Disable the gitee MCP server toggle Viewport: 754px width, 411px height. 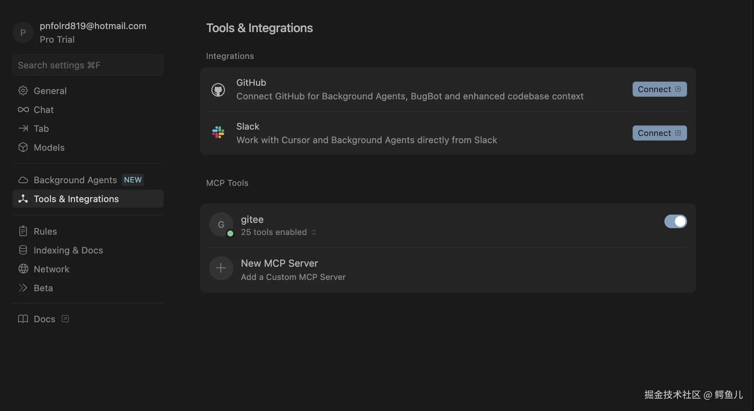pyautogui.click(x=675, y=221)
